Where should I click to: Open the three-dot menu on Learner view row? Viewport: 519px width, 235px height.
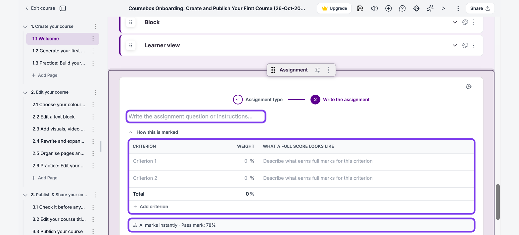click(x=474, y=45)
